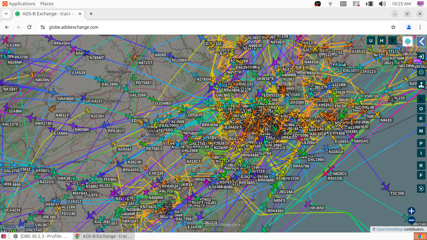This screenshot has height=240, width=427.
Task: Select aircraft N1934J plane icon
Action: click(x=115, y=144)
